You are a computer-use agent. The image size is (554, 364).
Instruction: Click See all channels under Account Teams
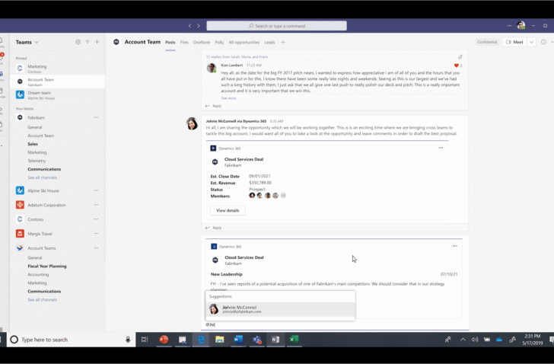click(x=43, y=300)
